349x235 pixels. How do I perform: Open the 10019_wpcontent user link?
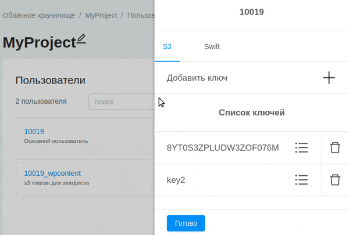(x=52, y=173)
